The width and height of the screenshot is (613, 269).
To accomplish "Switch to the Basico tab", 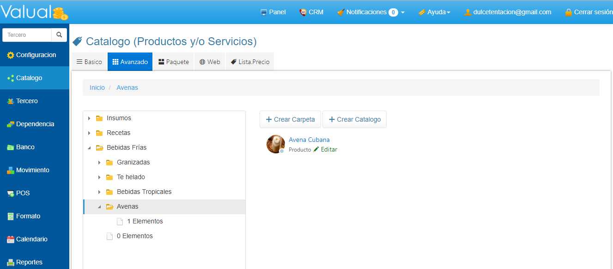I will (x=89, y=62).
